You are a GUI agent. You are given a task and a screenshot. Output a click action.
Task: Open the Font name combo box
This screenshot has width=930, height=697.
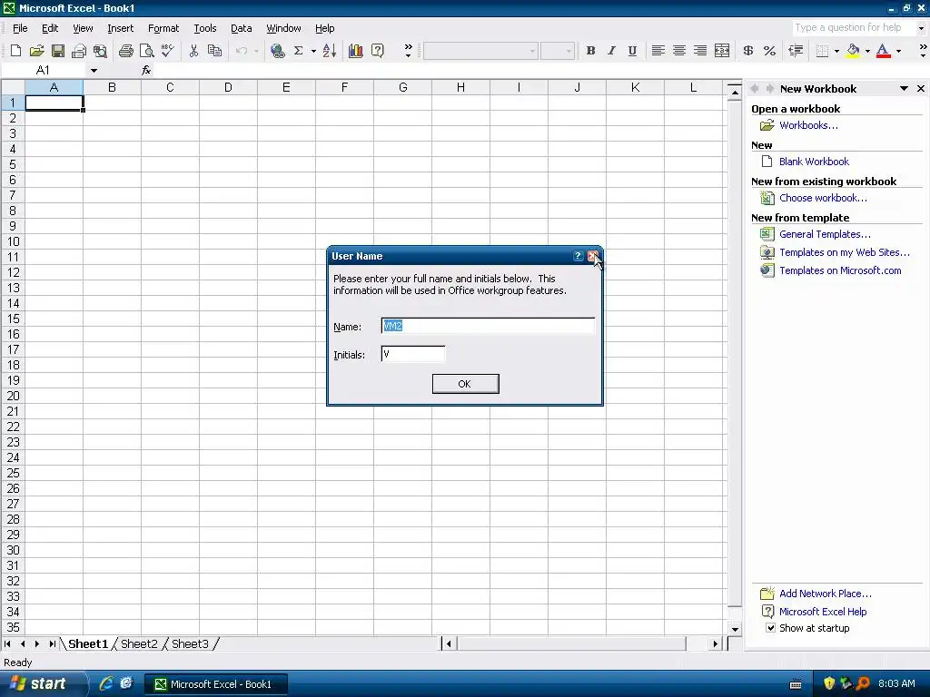click(x=480, y=51)
